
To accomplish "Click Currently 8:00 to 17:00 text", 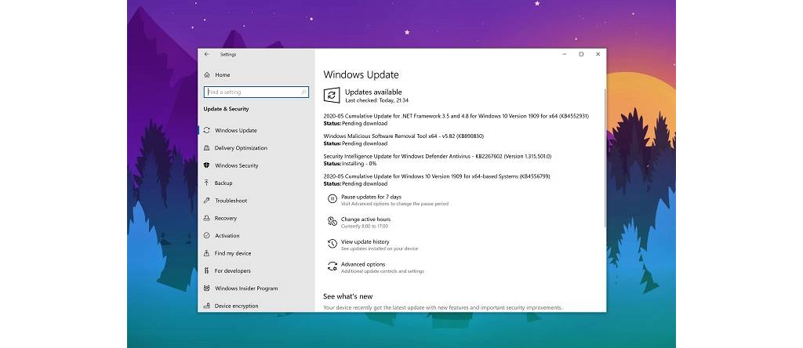I will tap(365, 227).
